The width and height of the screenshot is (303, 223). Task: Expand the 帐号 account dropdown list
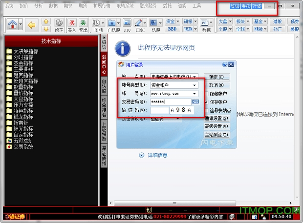pyautogui.click(x=195, y=93)
